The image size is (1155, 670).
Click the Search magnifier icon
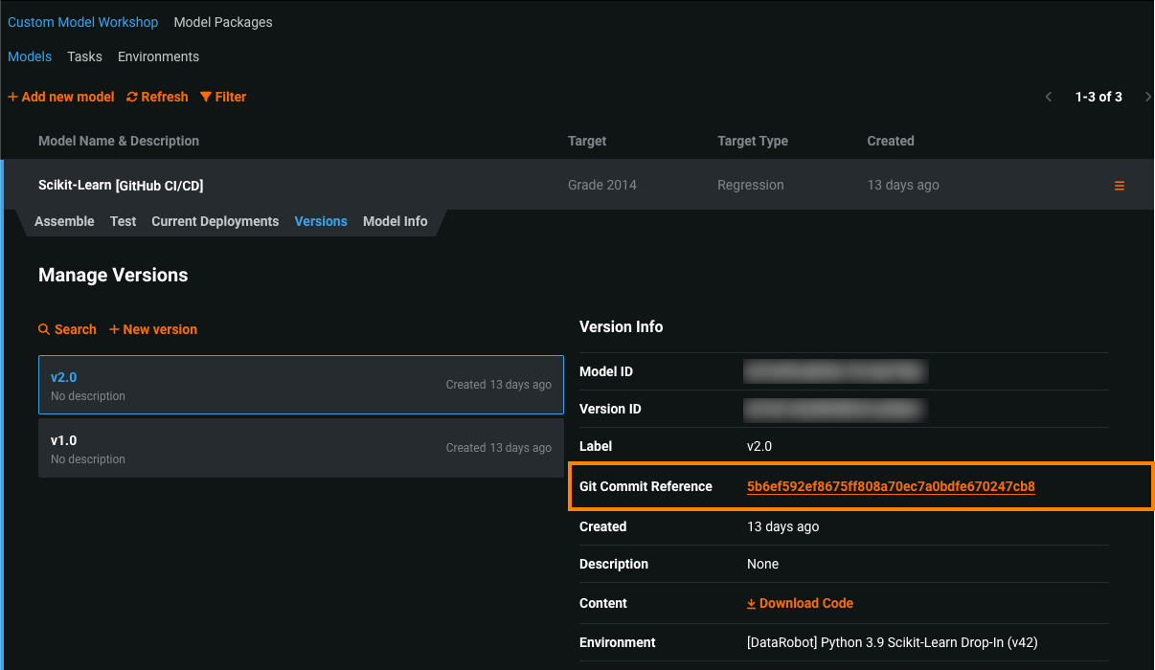44,329
